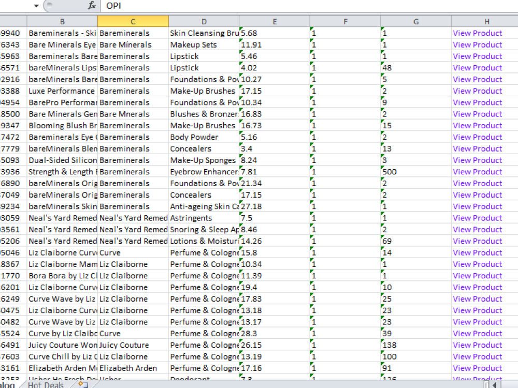Select the price cell 19.4
Viewport: 518px width, 388px height.
(x=275, y=287)
